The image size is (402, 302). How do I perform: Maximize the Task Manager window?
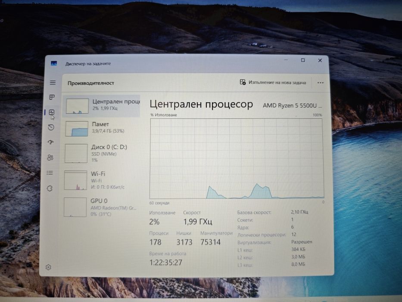coord(303,60)
